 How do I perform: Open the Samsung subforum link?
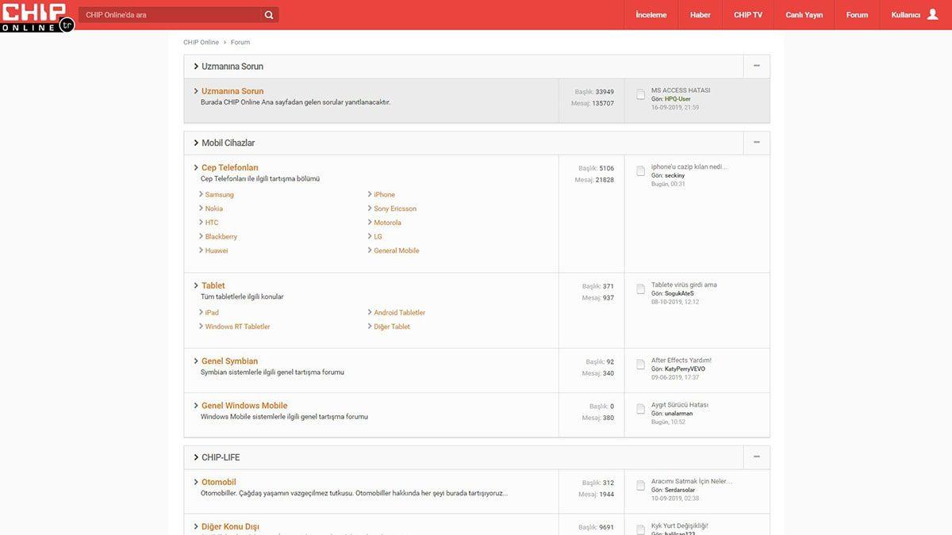point(219,194)
